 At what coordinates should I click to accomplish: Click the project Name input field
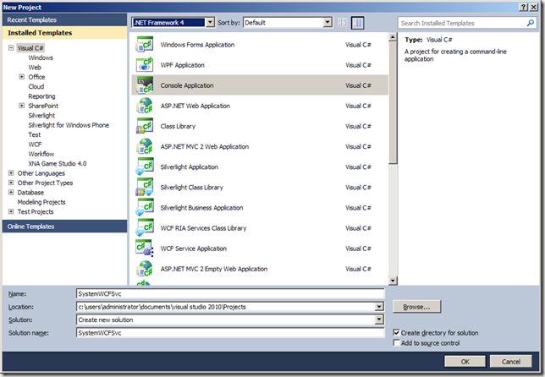tap(230, 293)
